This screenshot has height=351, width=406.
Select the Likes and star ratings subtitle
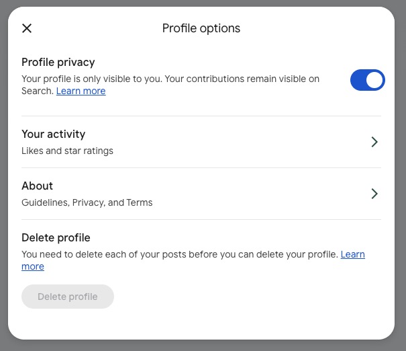67,151
